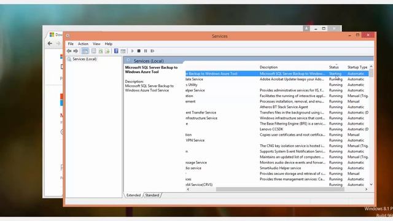Open the View menu

(96, 44)
